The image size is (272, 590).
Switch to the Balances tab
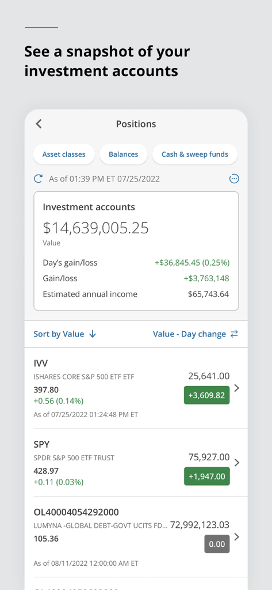123,154
